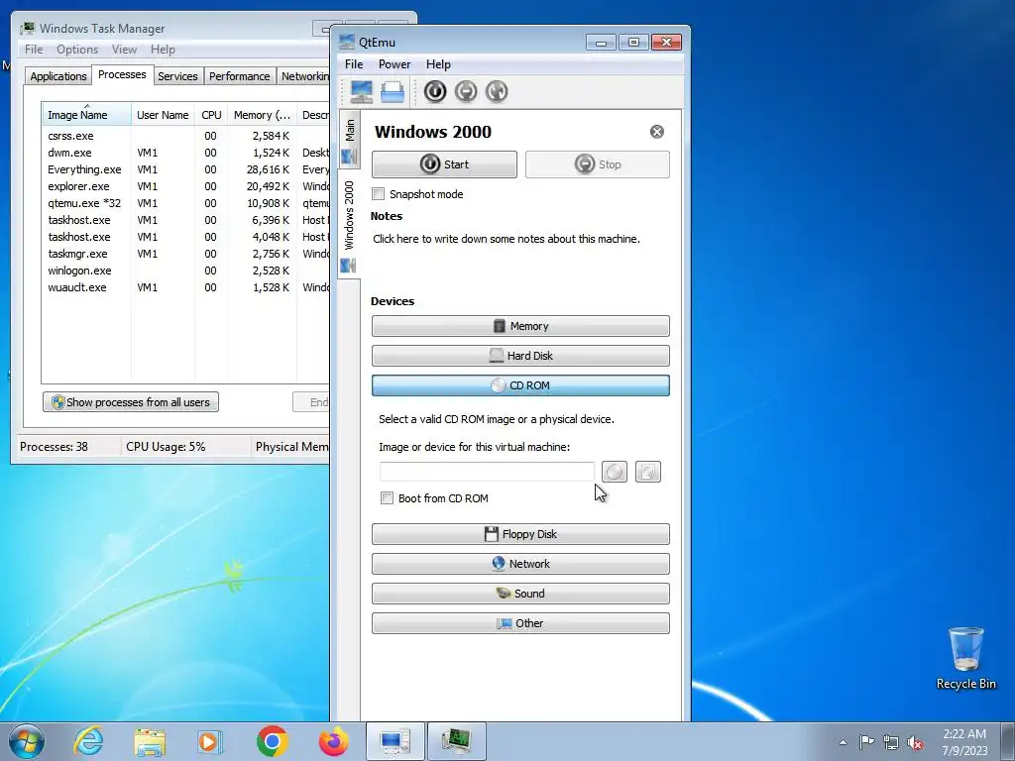The image size is (1015, 761).
Task: Expand the Other device section
Action: click(520, 624)
